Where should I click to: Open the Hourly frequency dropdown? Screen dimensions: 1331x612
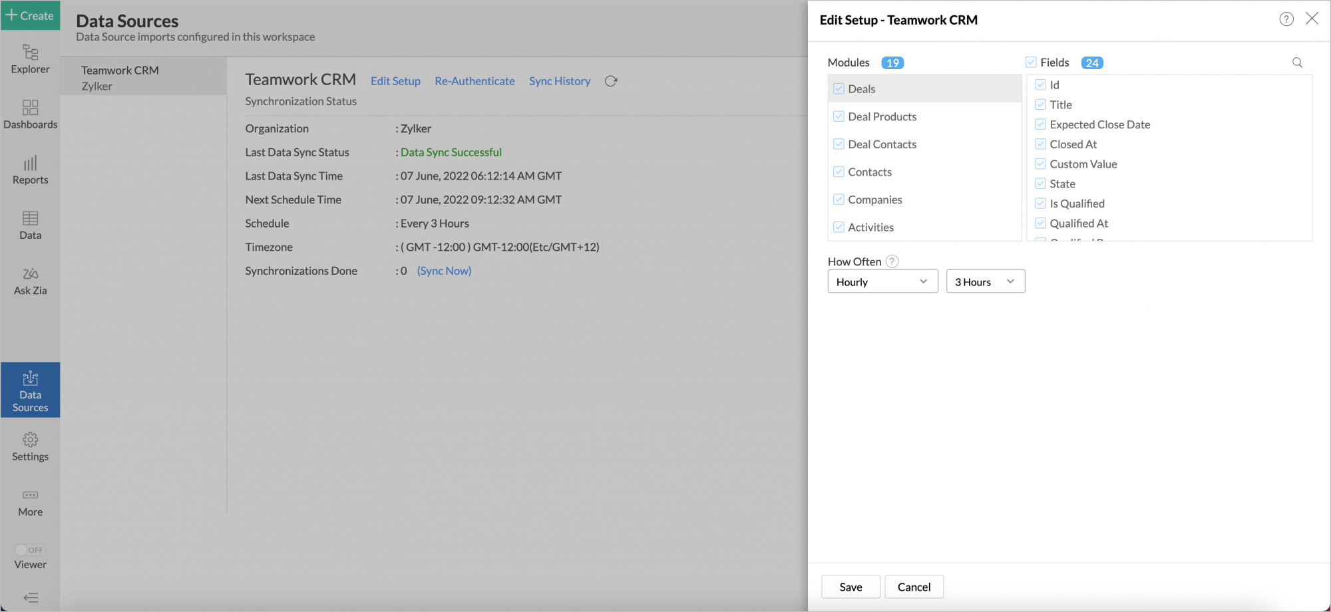[x=882, y=281]
